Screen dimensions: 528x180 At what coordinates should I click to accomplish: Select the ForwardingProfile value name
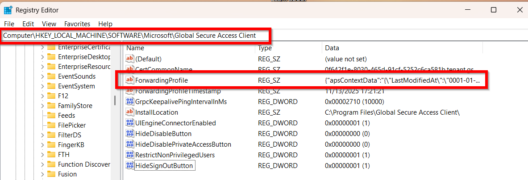(x=161, y=80)
